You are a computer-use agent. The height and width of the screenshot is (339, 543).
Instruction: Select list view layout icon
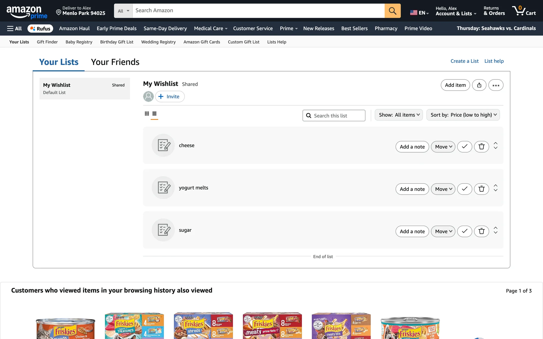154,114
